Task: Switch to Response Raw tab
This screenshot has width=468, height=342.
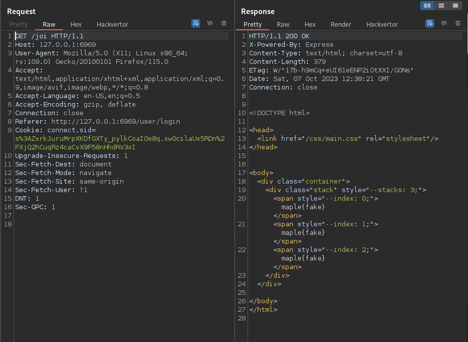Action: pyautogui.click(x=283, y=25)
